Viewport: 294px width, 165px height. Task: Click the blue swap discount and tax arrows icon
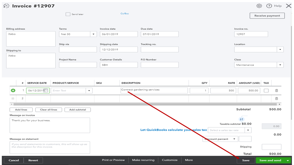pyautogui.click(x=241, y=119)
